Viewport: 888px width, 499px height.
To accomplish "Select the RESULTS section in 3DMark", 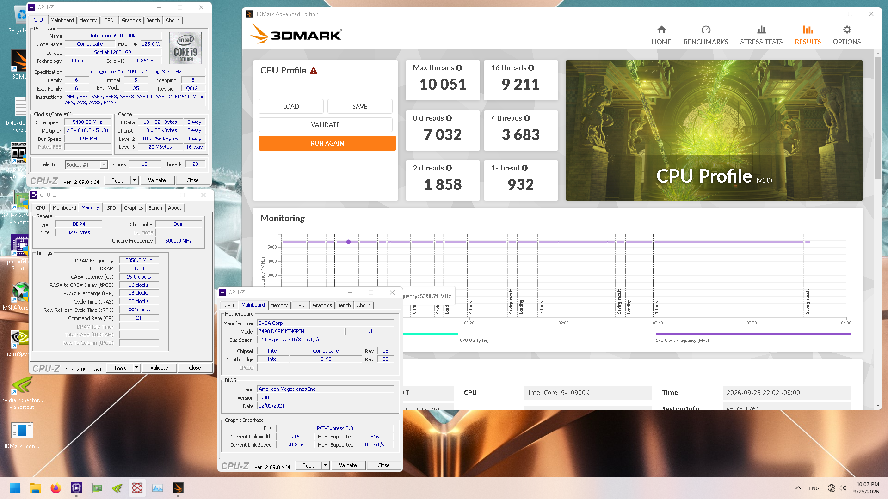I will [808, 36].
